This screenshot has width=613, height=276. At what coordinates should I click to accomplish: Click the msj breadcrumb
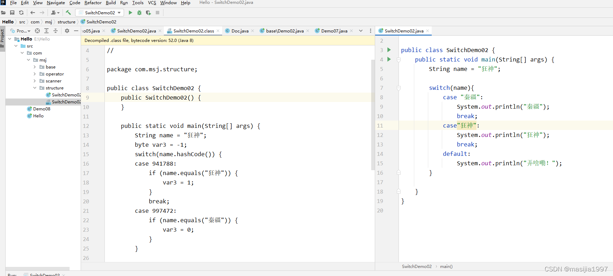[48, 22]
